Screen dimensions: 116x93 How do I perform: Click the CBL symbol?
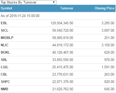point(4,74)
